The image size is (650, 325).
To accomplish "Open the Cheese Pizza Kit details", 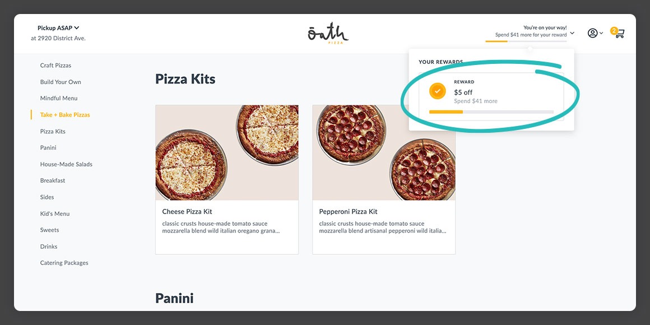I will tap(187, 211).
